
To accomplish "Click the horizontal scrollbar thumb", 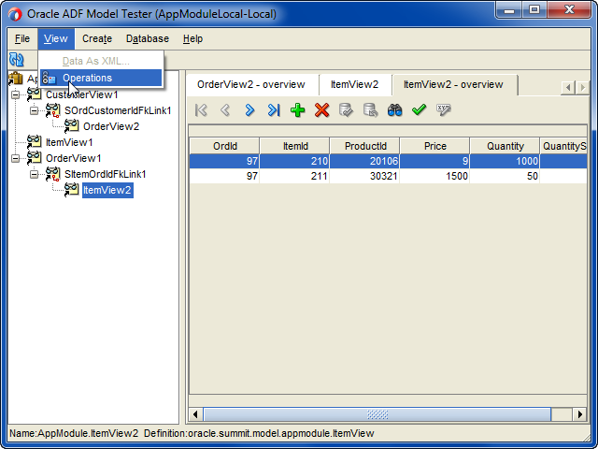I will [377, 414].
